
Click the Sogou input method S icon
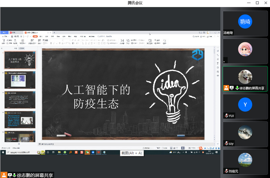pyautogui.click(x=200, y=148)
